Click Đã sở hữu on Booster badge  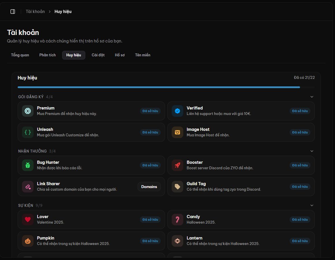tap(300, 165)
